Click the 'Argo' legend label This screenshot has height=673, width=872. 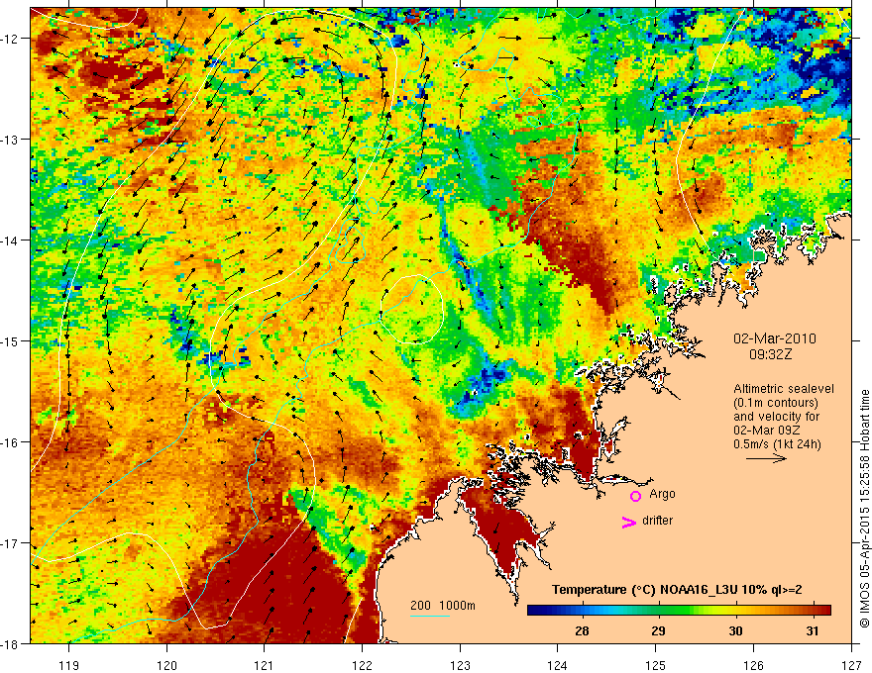point(662,494)
